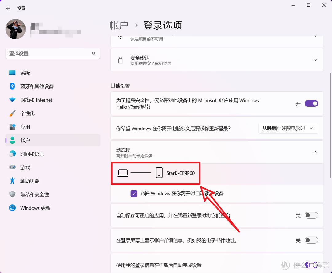Open 网络和 Internet settings
Viewport: 332px width, 273px height.
[x=53, y=100]
